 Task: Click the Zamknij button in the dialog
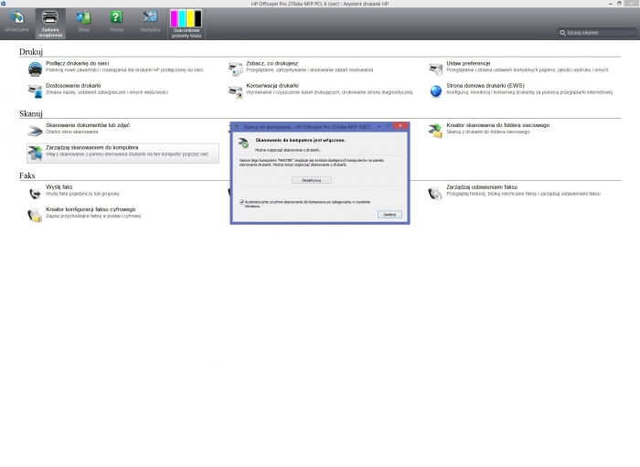(x=389, y=214)
